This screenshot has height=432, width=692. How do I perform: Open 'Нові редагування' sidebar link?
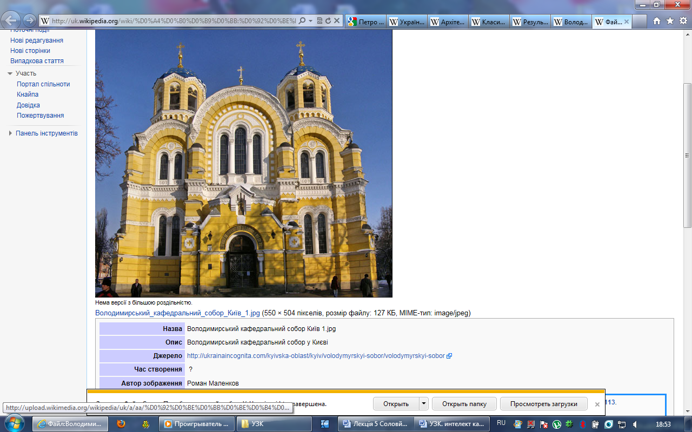(x=37, y=40)
